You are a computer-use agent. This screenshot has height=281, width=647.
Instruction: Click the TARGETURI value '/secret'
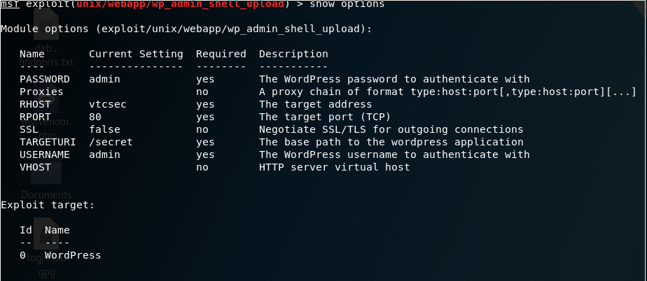(x=111, y=142)
